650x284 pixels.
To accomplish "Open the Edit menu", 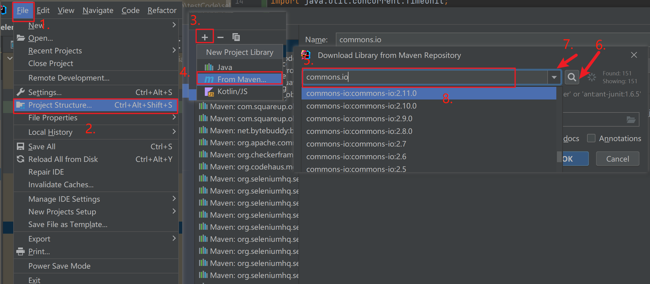I will point(43,11).
